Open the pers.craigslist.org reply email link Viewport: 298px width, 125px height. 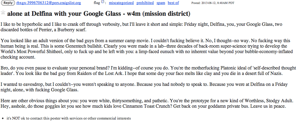point(49,3)
